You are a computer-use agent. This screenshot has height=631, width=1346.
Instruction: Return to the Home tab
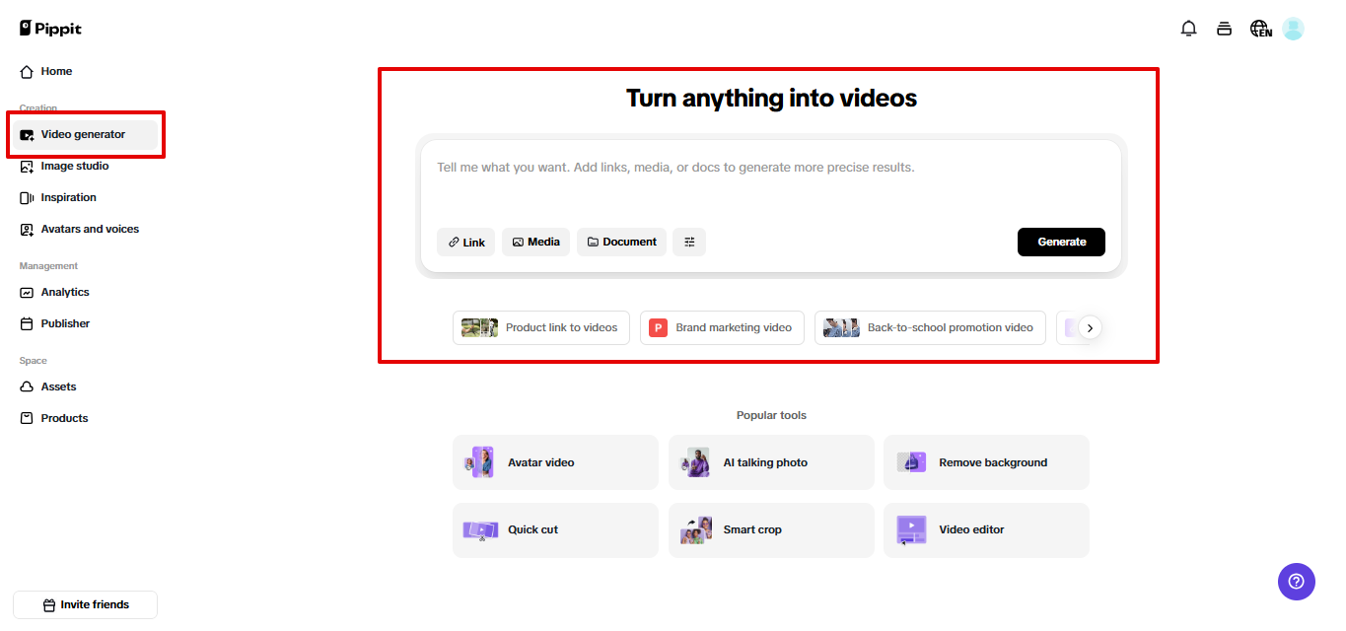[54, 71]
